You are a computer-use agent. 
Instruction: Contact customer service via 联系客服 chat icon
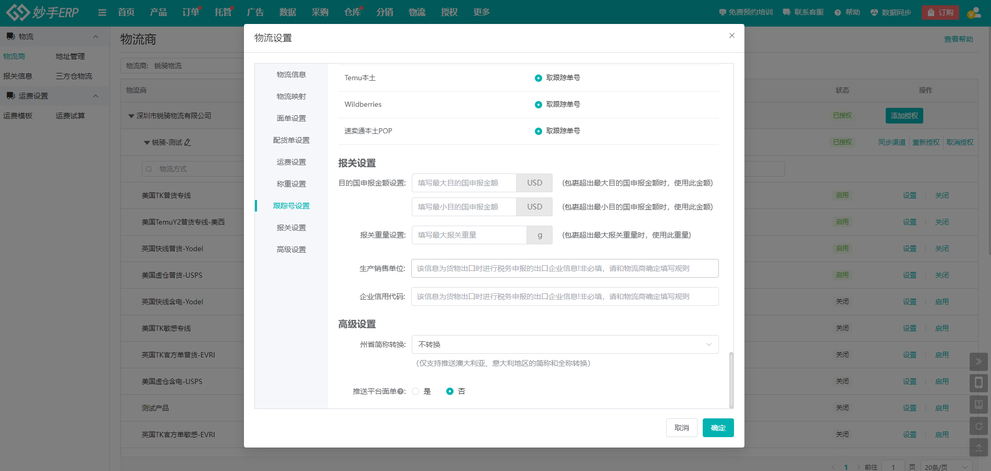tap(787, 12)
